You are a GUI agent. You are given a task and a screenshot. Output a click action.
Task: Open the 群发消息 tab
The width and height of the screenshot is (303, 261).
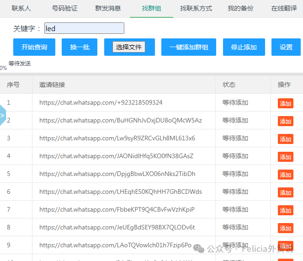click(108, 9)
